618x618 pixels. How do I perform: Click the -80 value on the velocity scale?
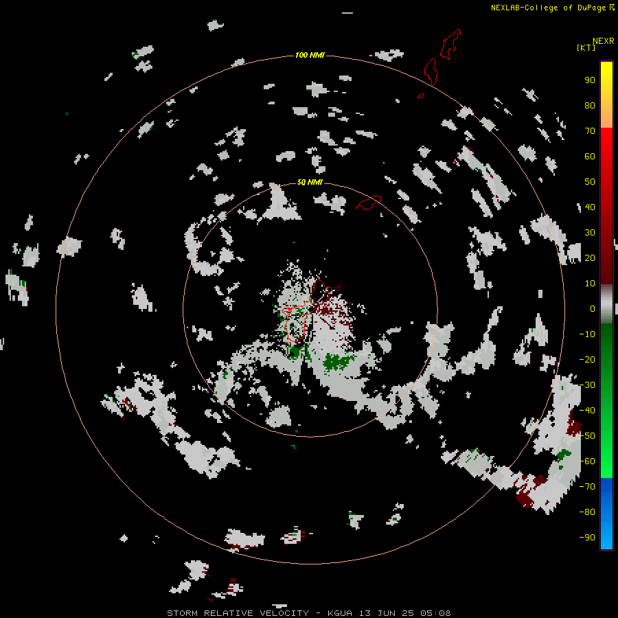587,512
